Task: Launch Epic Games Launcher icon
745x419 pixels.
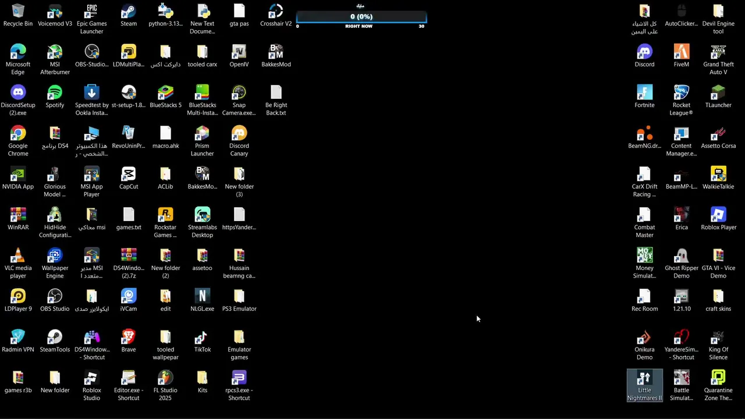Action: [x=91, y=19]
